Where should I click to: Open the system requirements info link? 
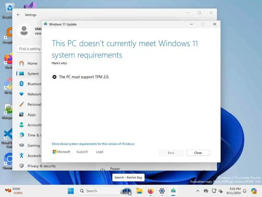click(93, 144)
